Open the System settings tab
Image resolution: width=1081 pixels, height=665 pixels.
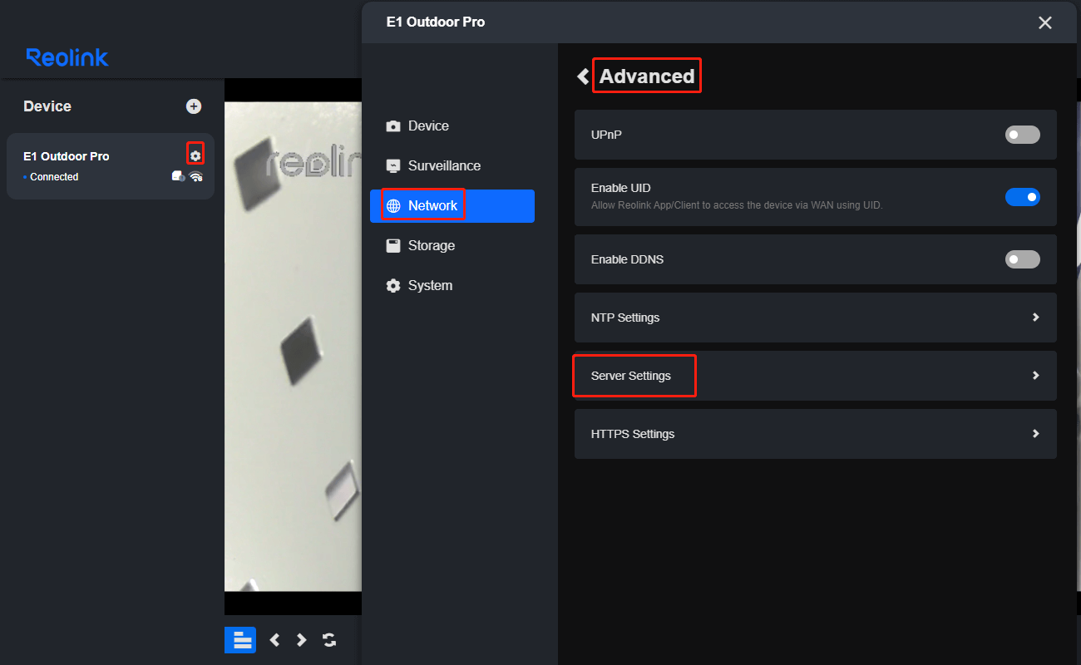(452, 286)
